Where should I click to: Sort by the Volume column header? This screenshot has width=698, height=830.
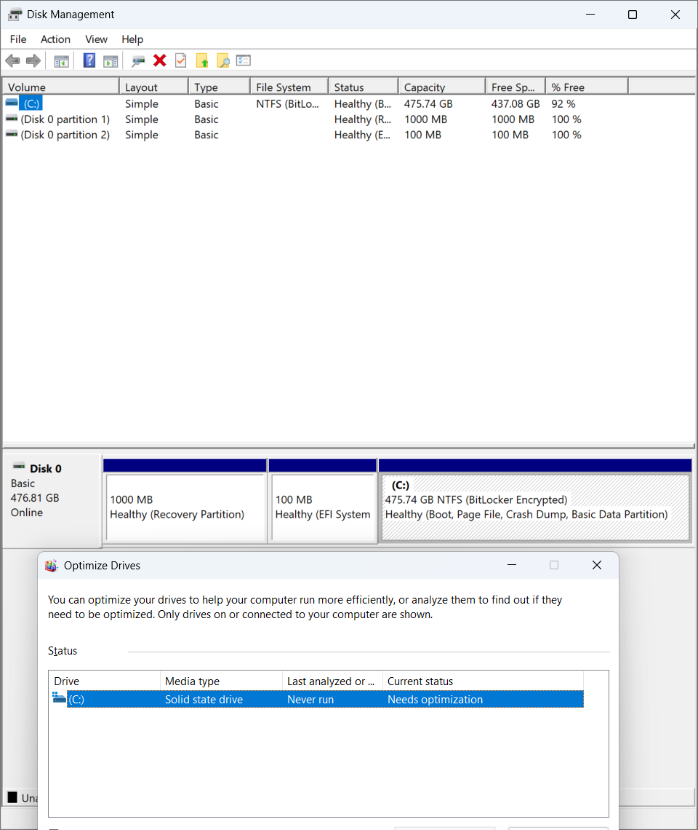coord(61,87)
